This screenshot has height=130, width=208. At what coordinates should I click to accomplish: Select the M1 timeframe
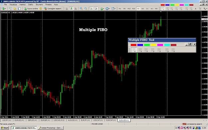[x=120, y=9]
